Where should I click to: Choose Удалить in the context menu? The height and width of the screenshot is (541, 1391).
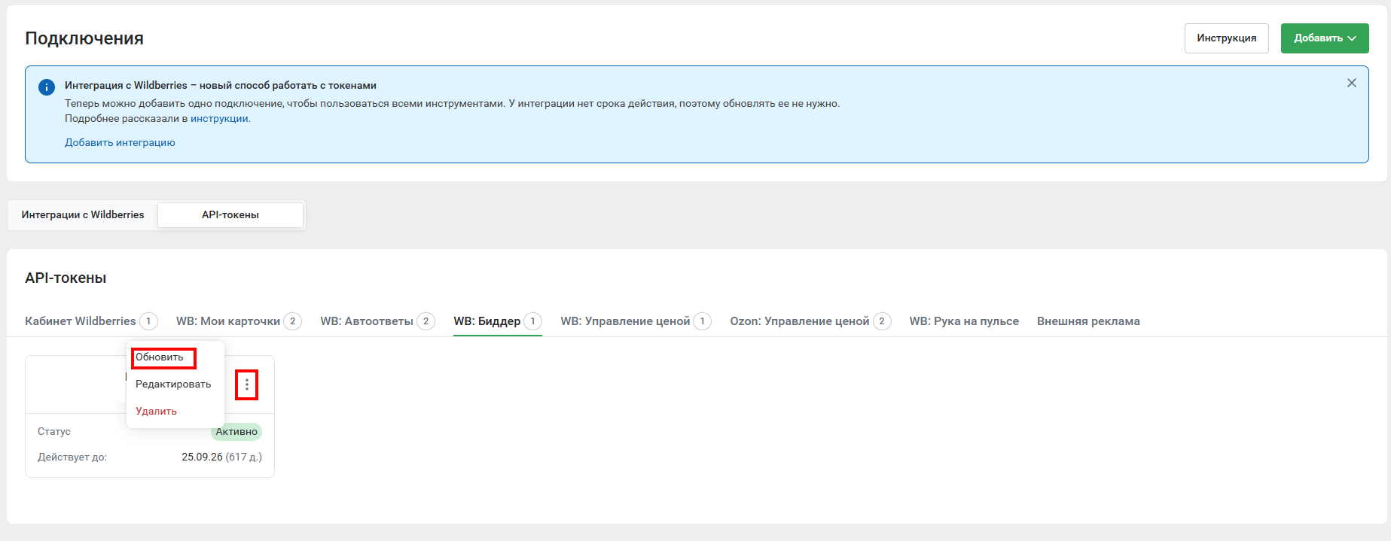click(x=157, y=412)
